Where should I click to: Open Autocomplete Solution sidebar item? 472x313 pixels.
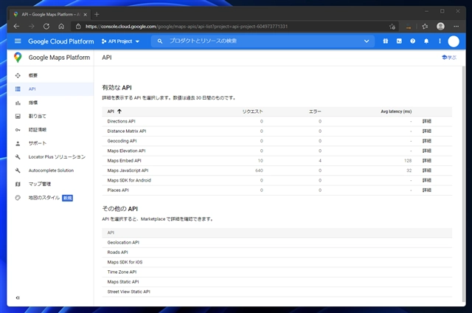(50, 171)
